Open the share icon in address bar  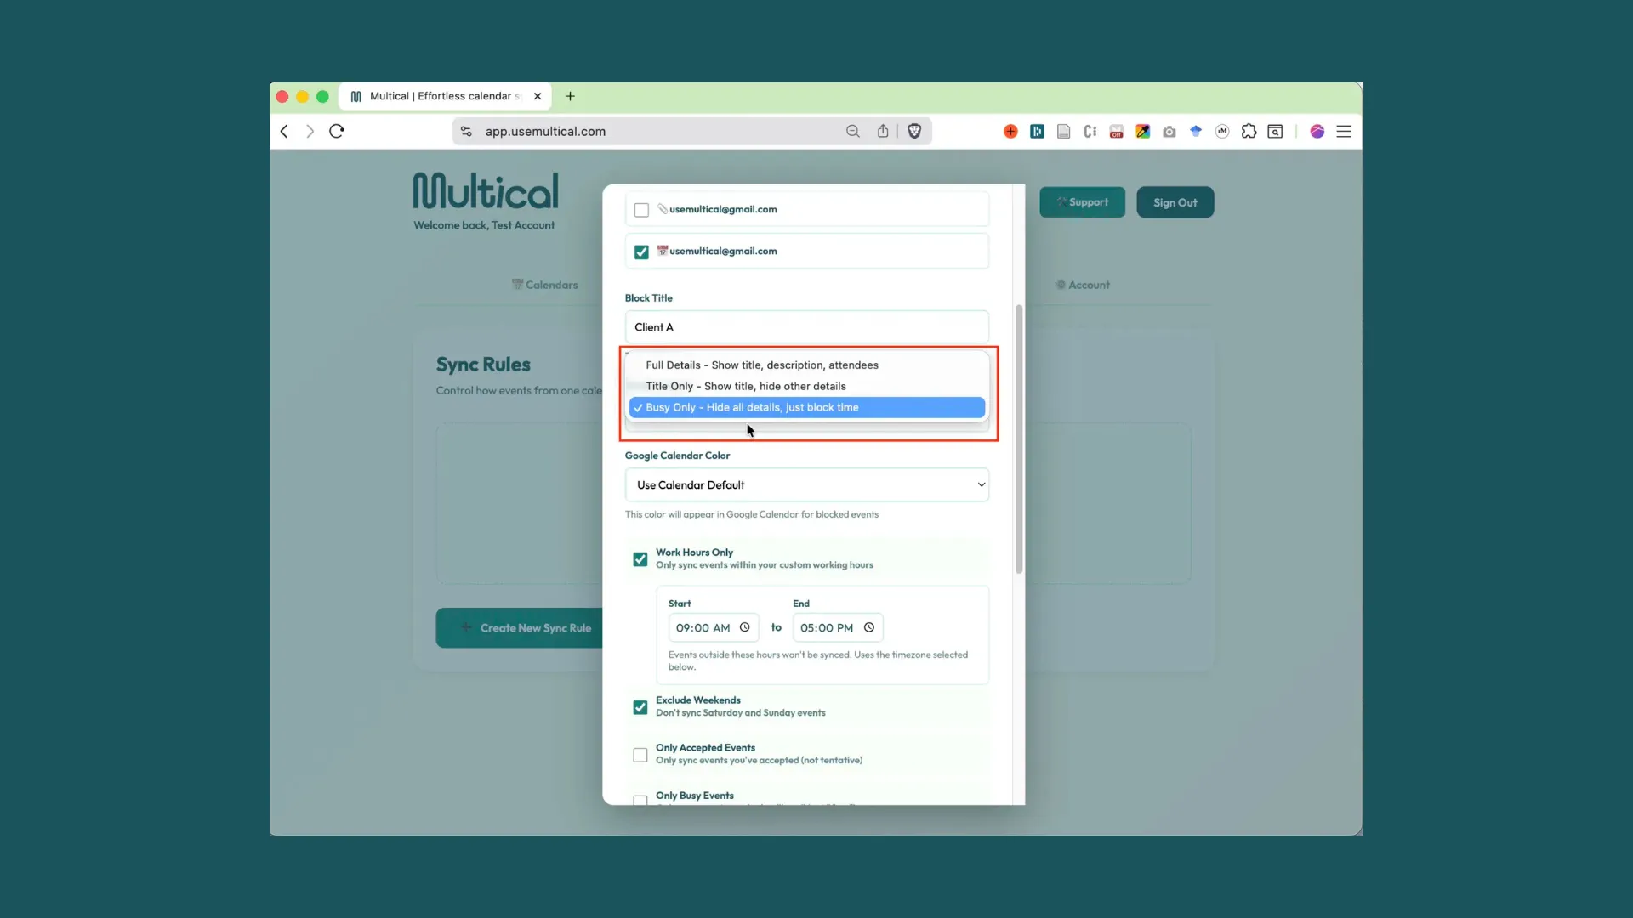883,131
